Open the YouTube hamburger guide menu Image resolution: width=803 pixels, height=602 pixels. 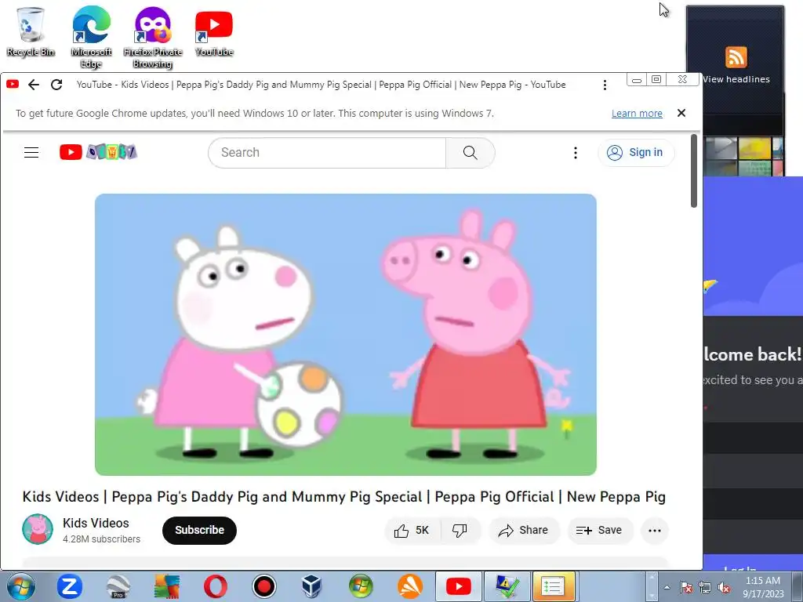click(x=31, y=152)
